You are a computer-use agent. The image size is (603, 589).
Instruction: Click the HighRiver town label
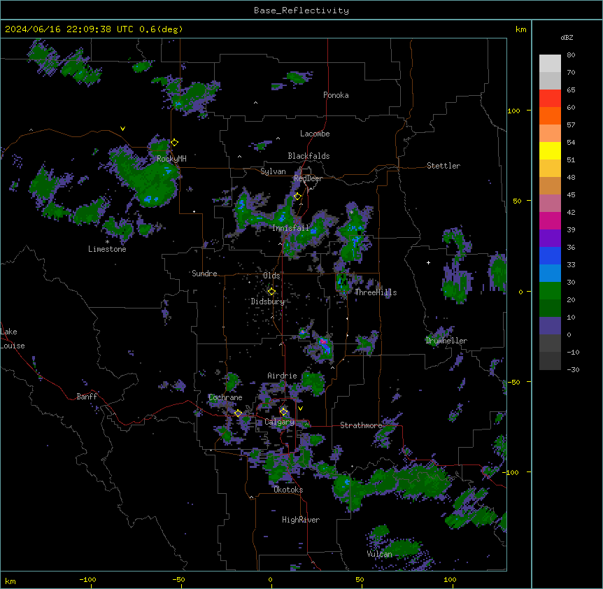[x=301, y=520]
